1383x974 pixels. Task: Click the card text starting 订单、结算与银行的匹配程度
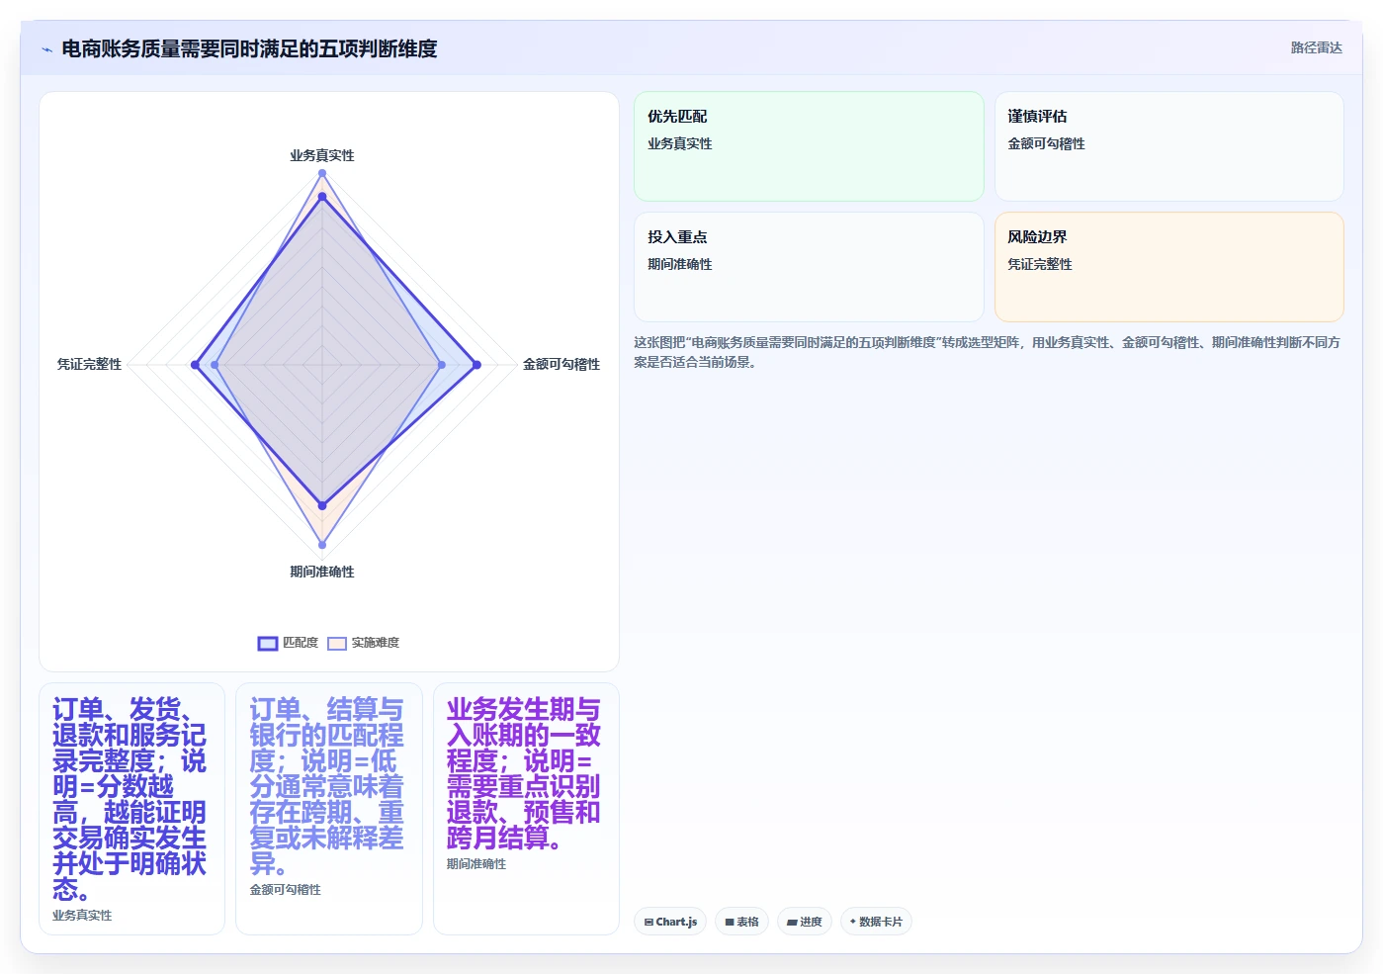tap(327, 786)
